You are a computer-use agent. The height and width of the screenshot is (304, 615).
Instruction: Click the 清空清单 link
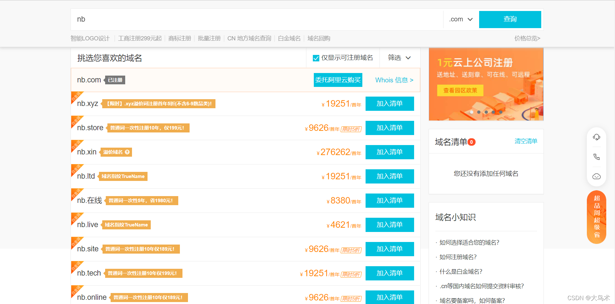coord(526,141)
